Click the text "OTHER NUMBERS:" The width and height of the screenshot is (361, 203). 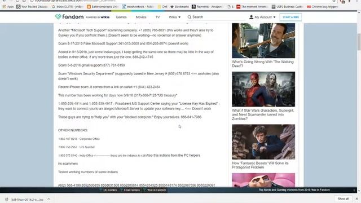(x=73, y=130)
